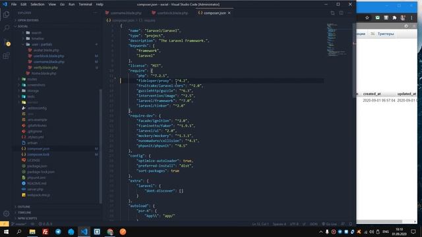
Task: Open username.blade.php in the explorer tree
Action: point(49,62)
